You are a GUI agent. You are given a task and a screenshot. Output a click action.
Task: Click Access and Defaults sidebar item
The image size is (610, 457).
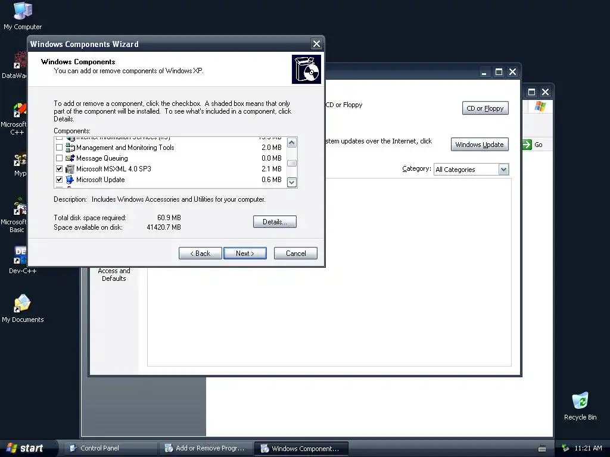click(x=114, y=274)
